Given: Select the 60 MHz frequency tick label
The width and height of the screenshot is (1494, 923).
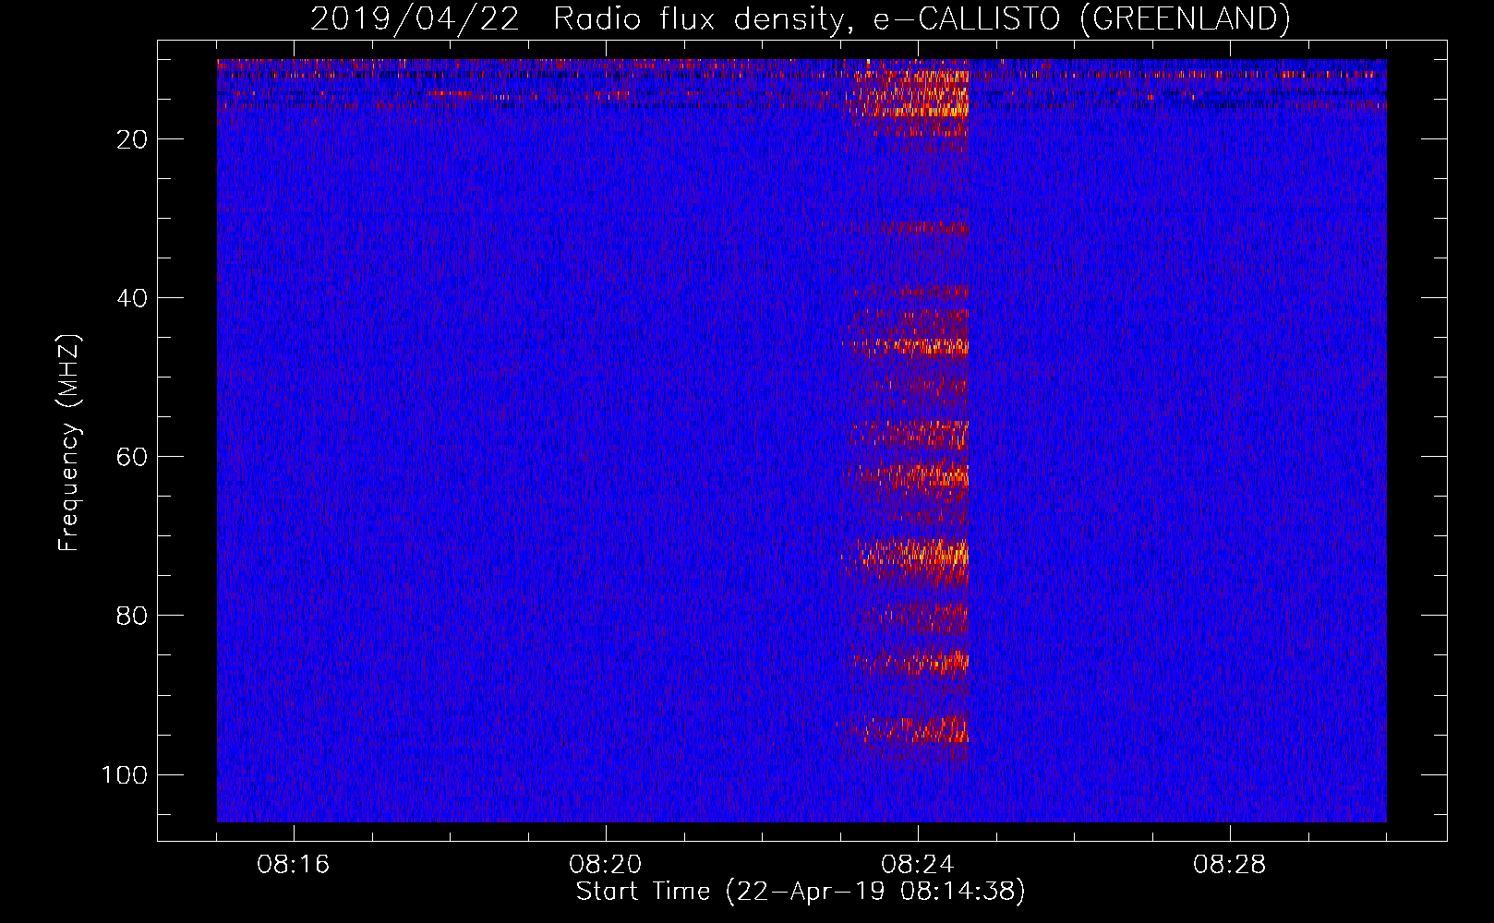Looking at the screenshot, I should (132, 457).
